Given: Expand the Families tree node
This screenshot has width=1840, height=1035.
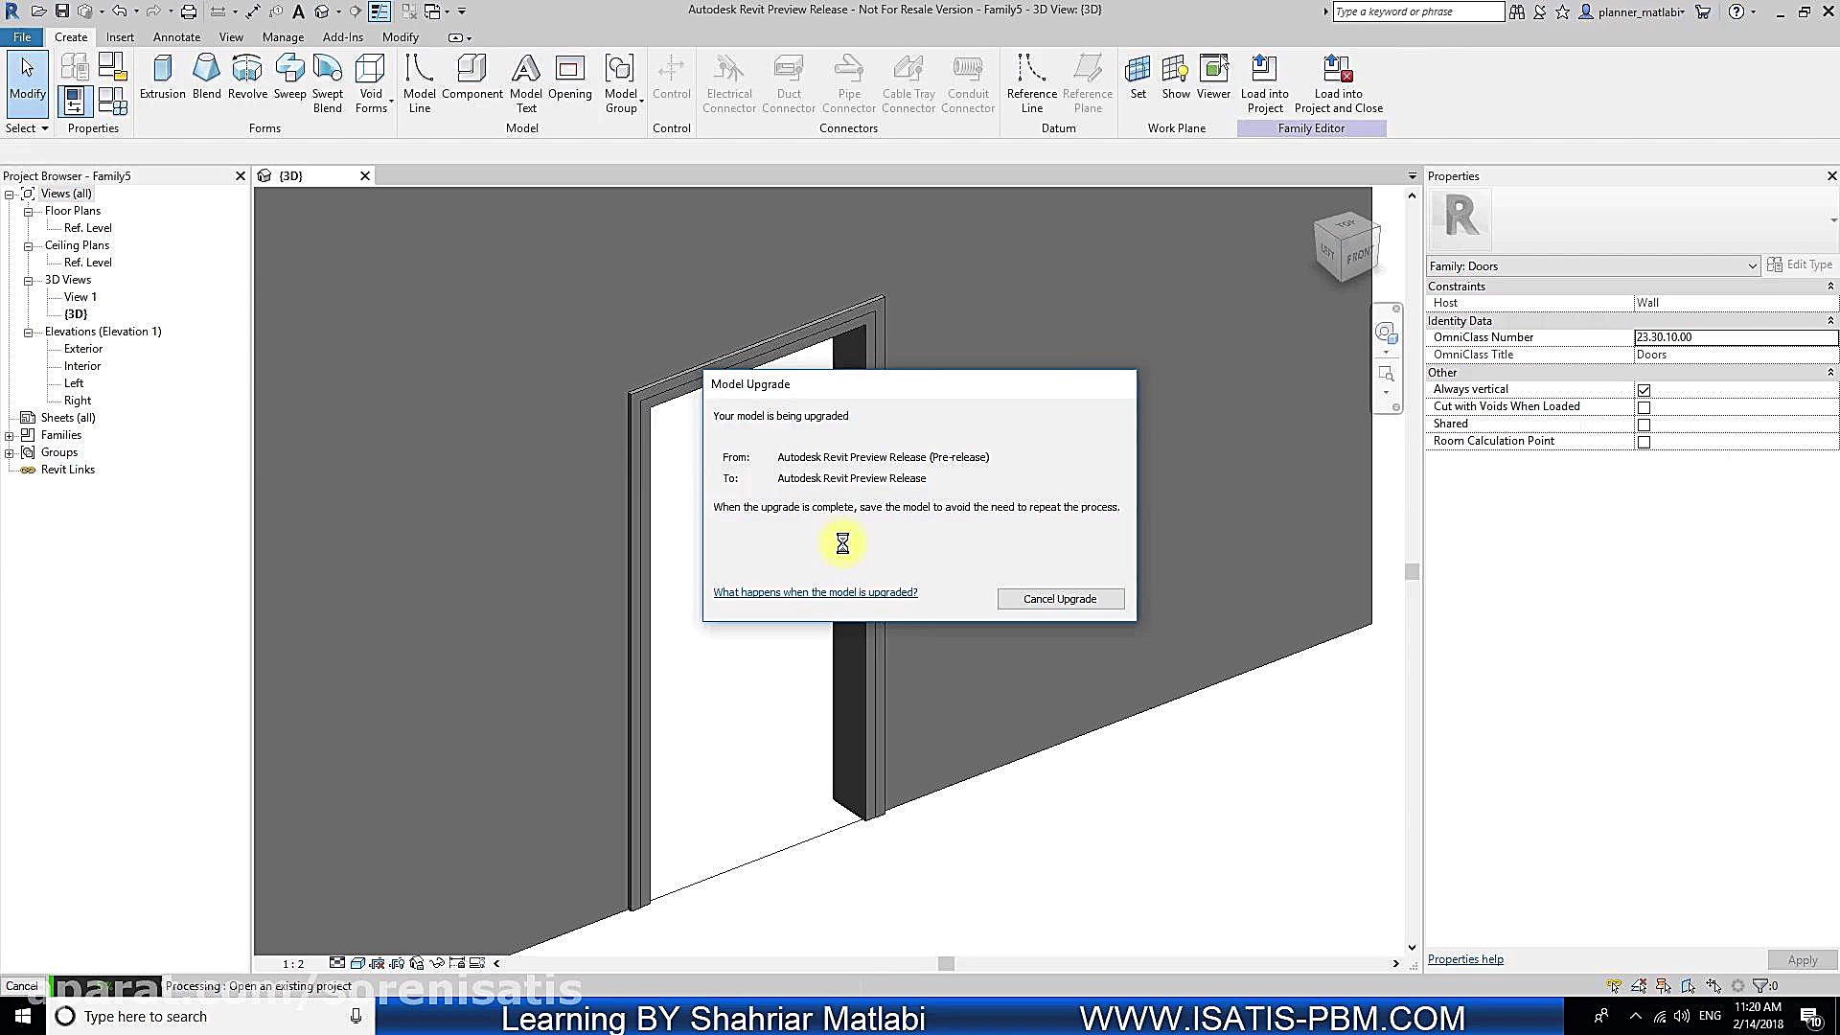Looking at the screenshot, I should coord(10,435).
